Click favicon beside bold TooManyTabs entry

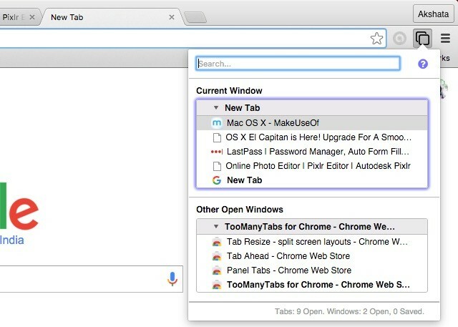pyautogui.click(x=217, y=285)
